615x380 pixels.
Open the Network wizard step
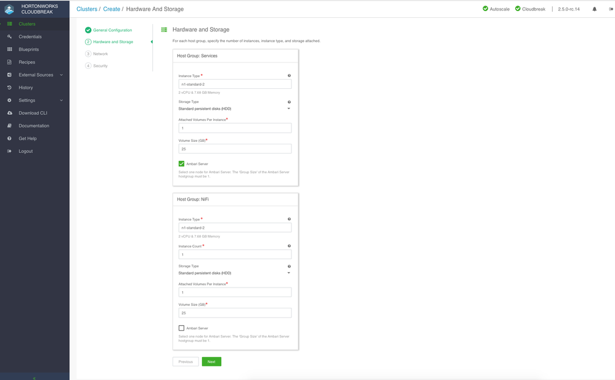click(x=100, y=54)
